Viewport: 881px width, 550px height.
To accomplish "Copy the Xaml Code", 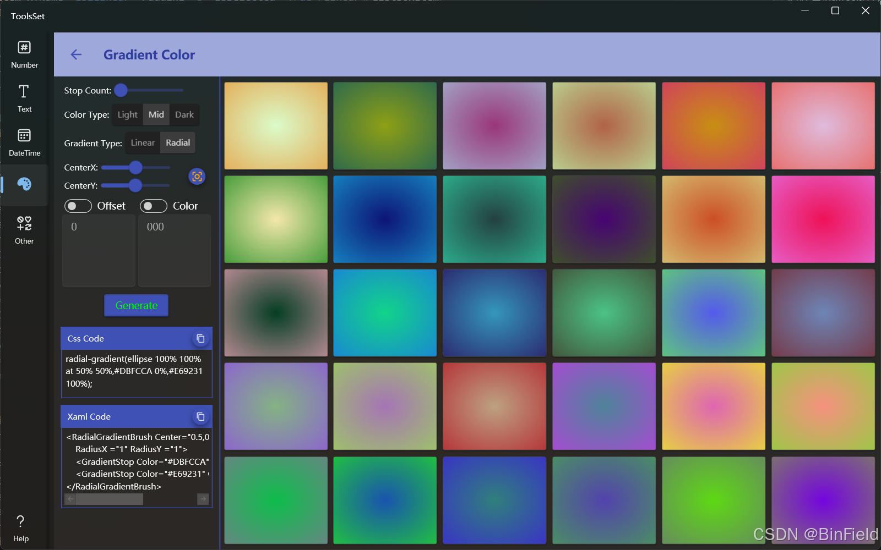I will click(x=200, y=417).
